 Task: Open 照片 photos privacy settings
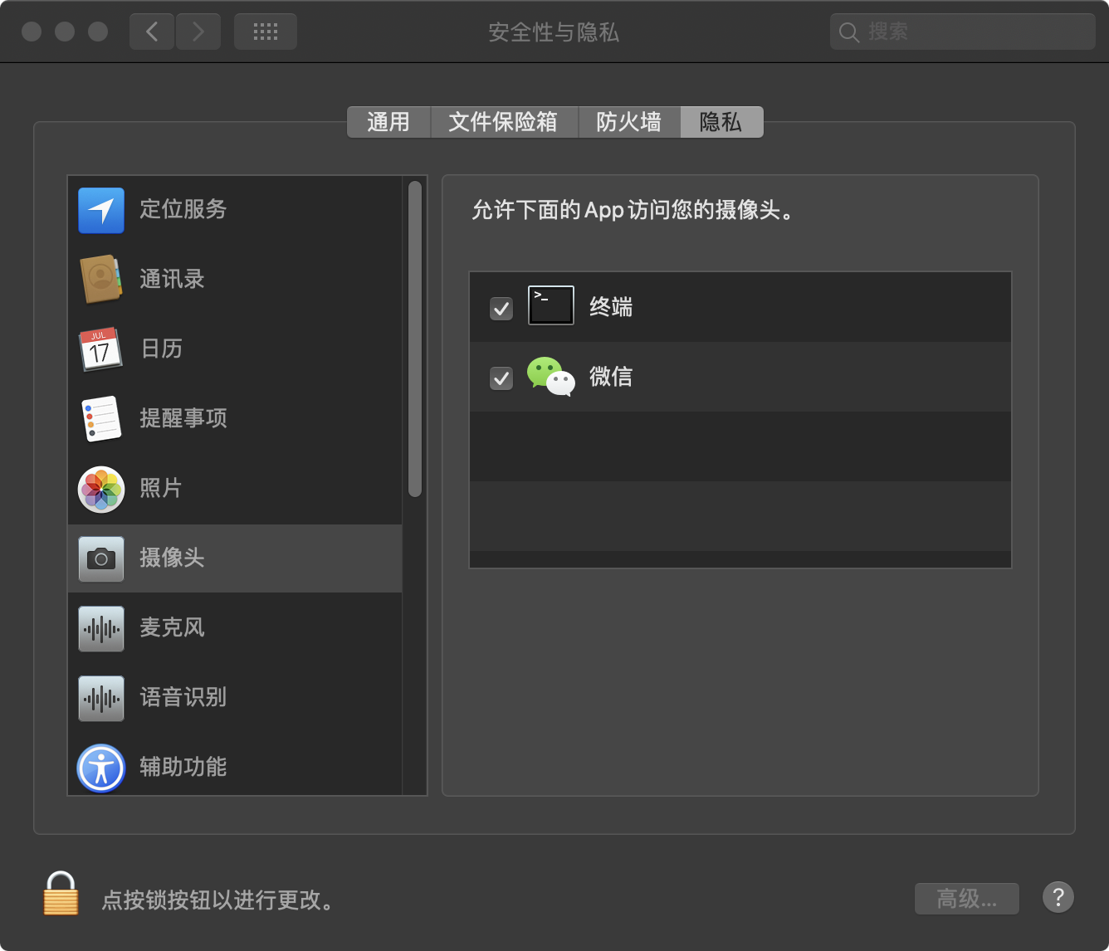(x=100, y=489)
